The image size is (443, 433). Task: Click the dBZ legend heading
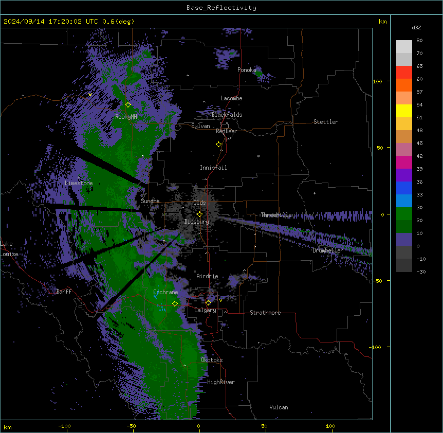pos(416,27)
